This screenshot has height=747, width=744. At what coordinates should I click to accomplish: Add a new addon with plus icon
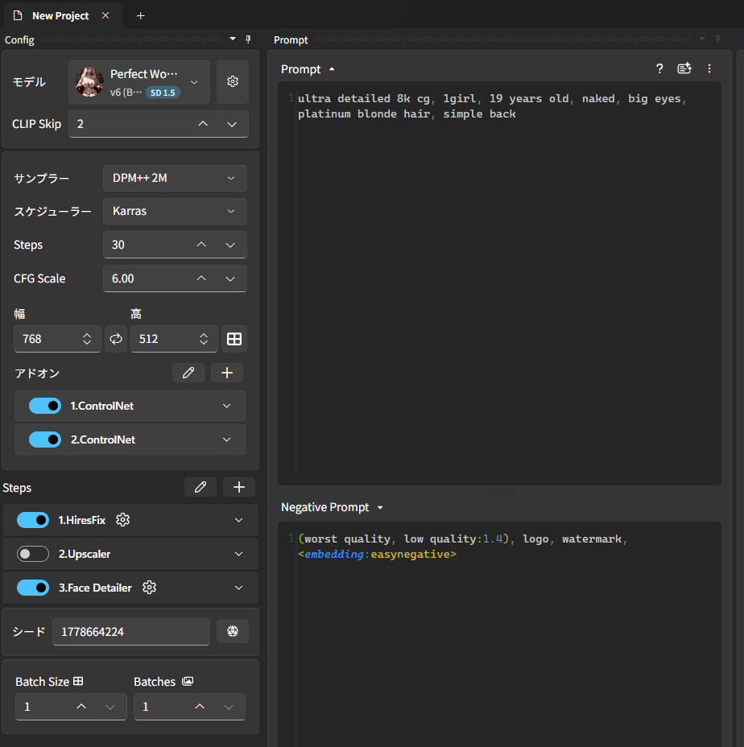(227, 373)
